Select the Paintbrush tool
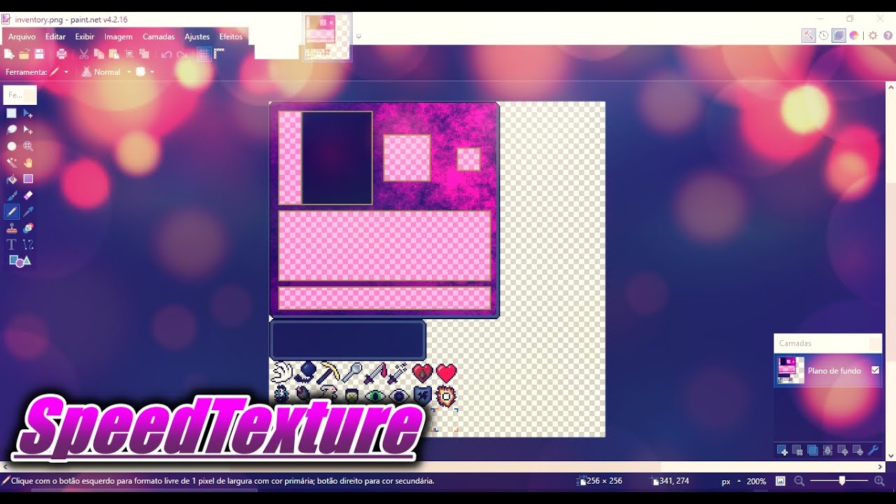Image resolution: width=896 pixels, height=504 pixels. click(x=12, y=195)
